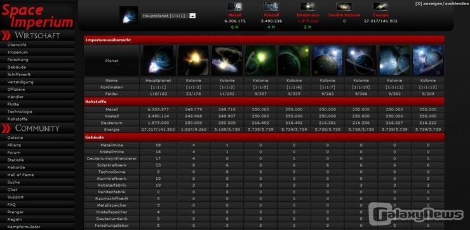Click the Rohstoffe red section header

pyautogui.click(x=264, y=102)
